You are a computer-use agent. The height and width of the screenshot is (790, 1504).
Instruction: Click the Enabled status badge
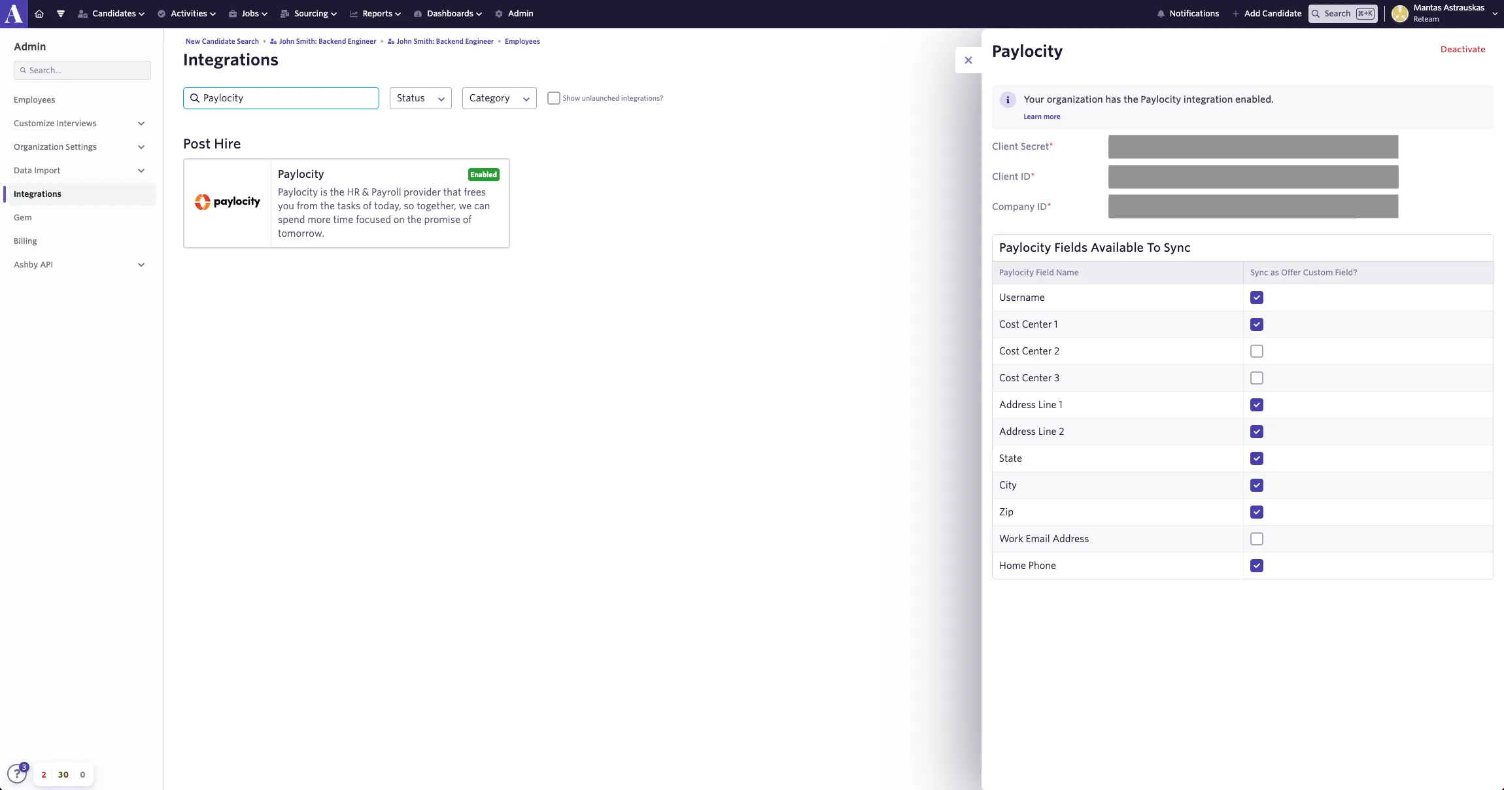coord(484,175)
